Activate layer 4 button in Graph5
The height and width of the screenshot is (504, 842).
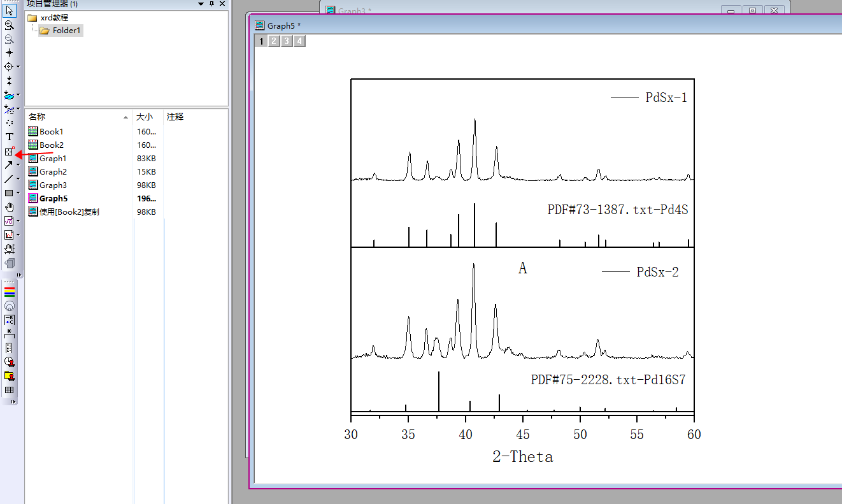point(299,41)
